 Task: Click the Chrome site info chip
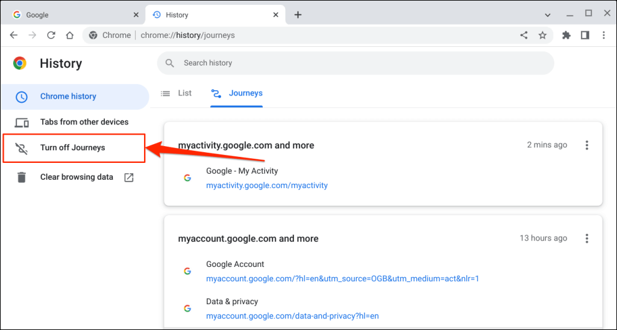[110, 35]
